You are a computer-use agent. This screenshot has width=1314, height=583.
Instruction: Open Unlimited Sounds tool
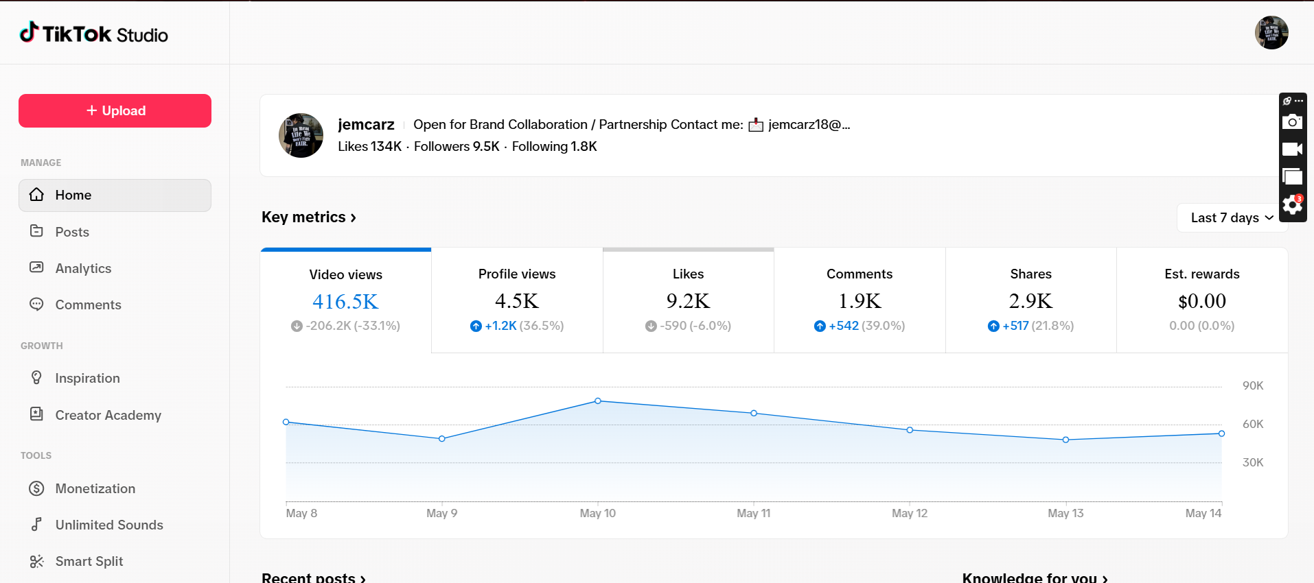[x=115, y=525]
